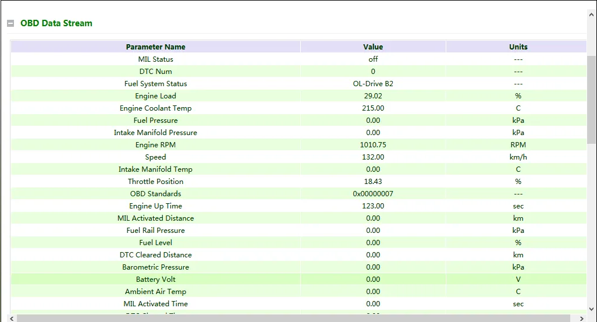Select the OBD Standards parameter
Screen dimensions: 597x322
tap(156, 193)
